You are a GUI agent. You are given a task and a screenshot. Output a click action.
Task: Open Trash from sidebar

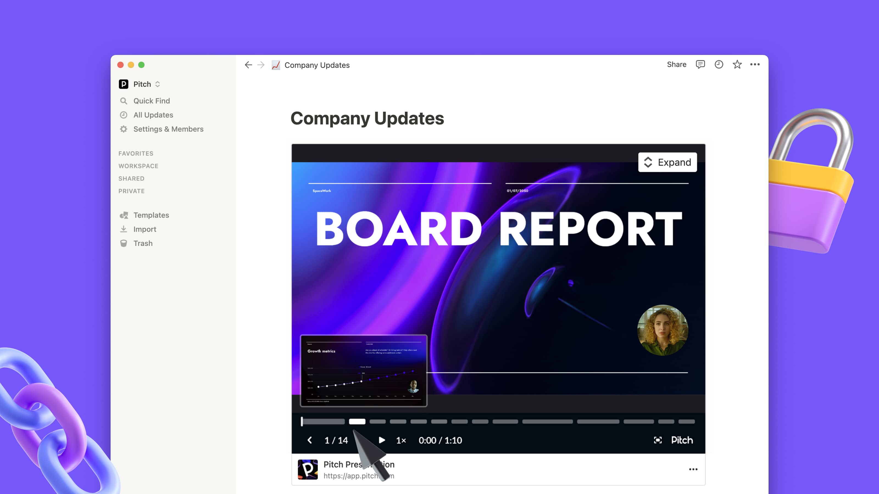143,243
